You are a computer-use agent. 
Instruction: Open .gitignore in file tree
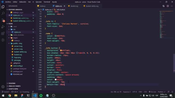17,63
